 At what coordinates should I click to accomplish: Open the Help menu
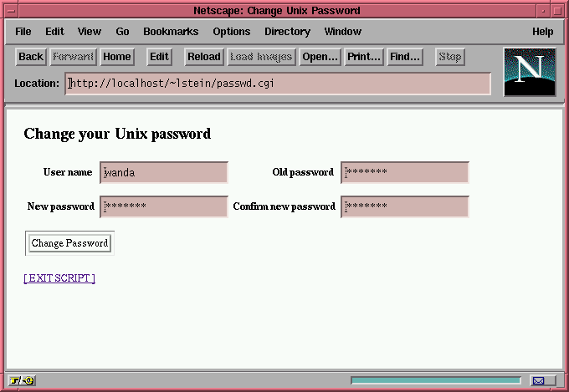click(x=543, y=32)
